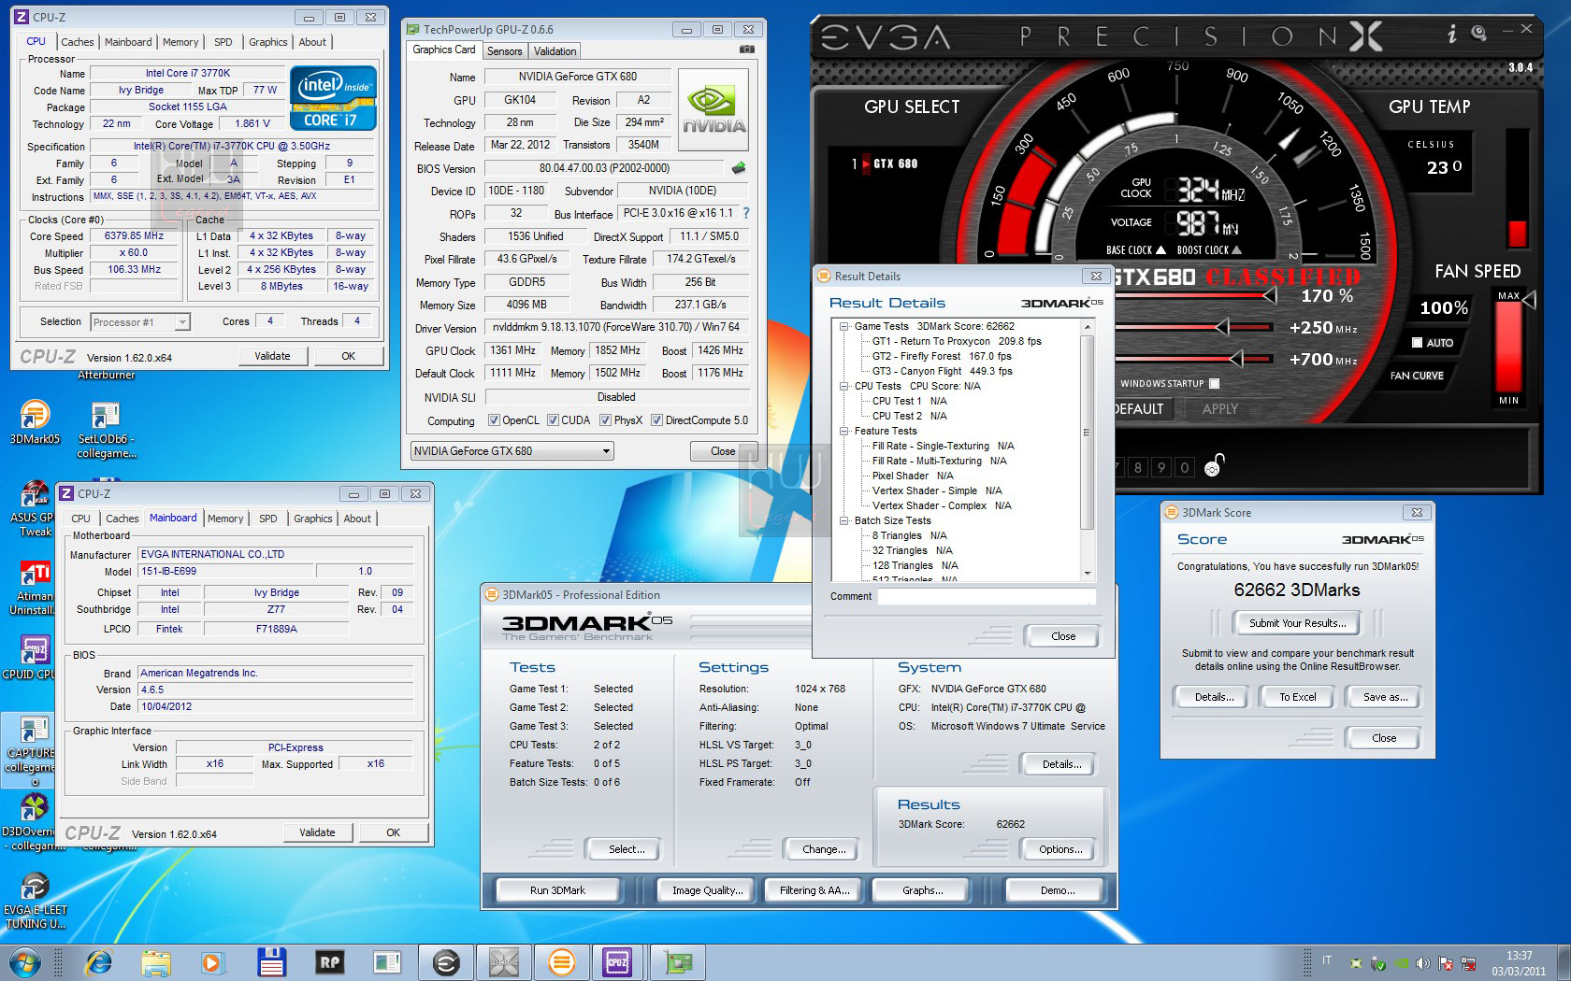Image resolution: width=1571 pixels, height=981 pixels.
Task: Open Graphics tab in bottom CPU-Z window
Action: click(x=313, y=519)
